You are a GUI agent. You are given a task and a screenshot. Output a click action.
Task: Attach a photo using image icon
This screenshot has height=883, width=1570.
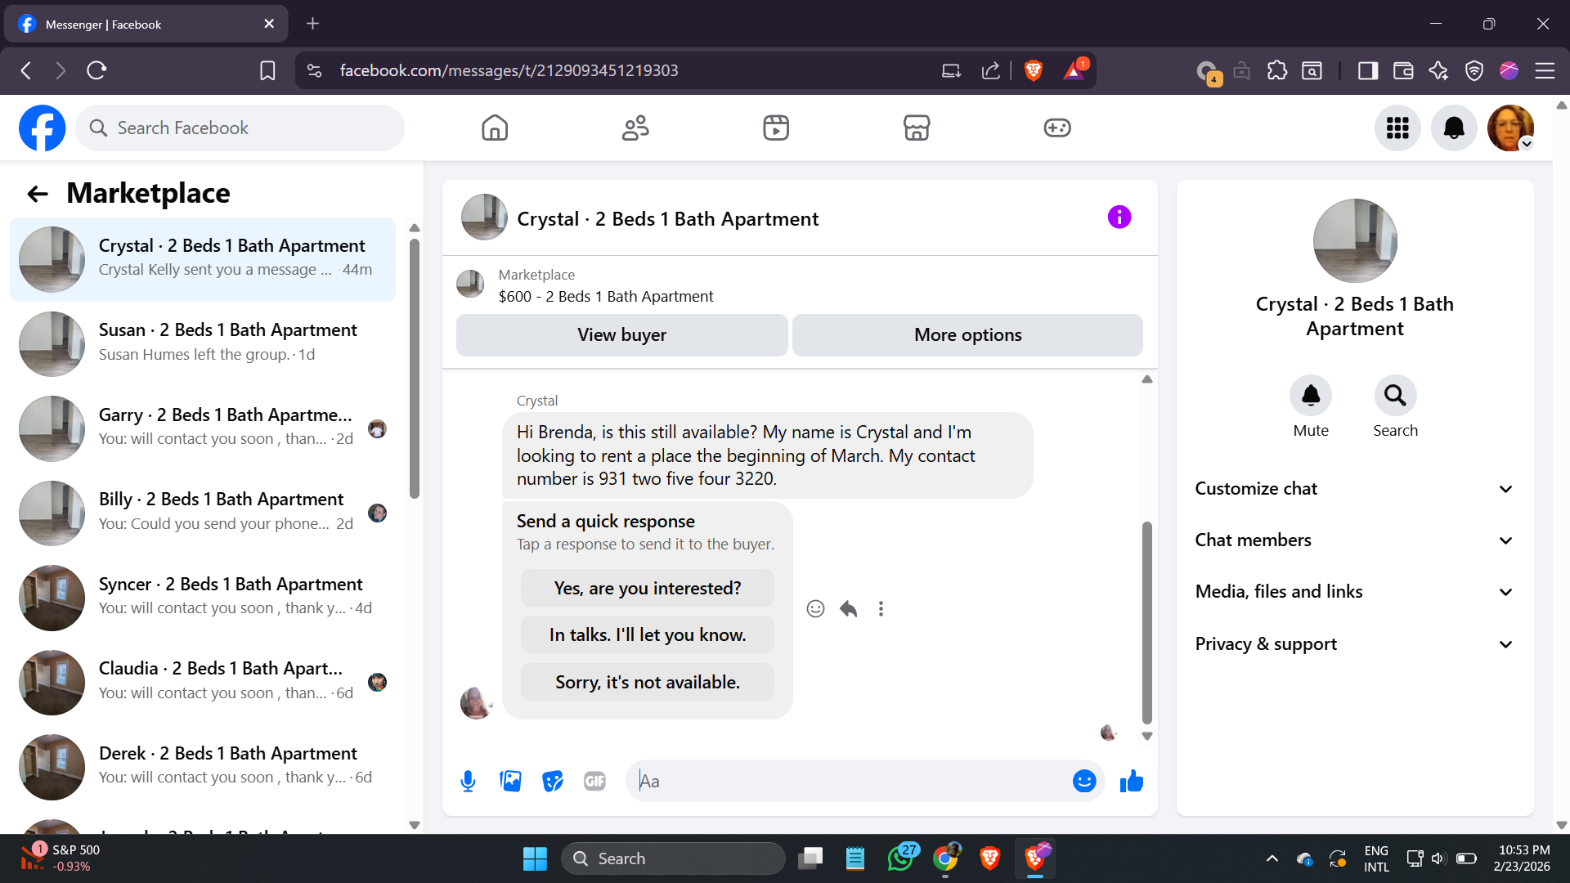[x=510, y=782]
